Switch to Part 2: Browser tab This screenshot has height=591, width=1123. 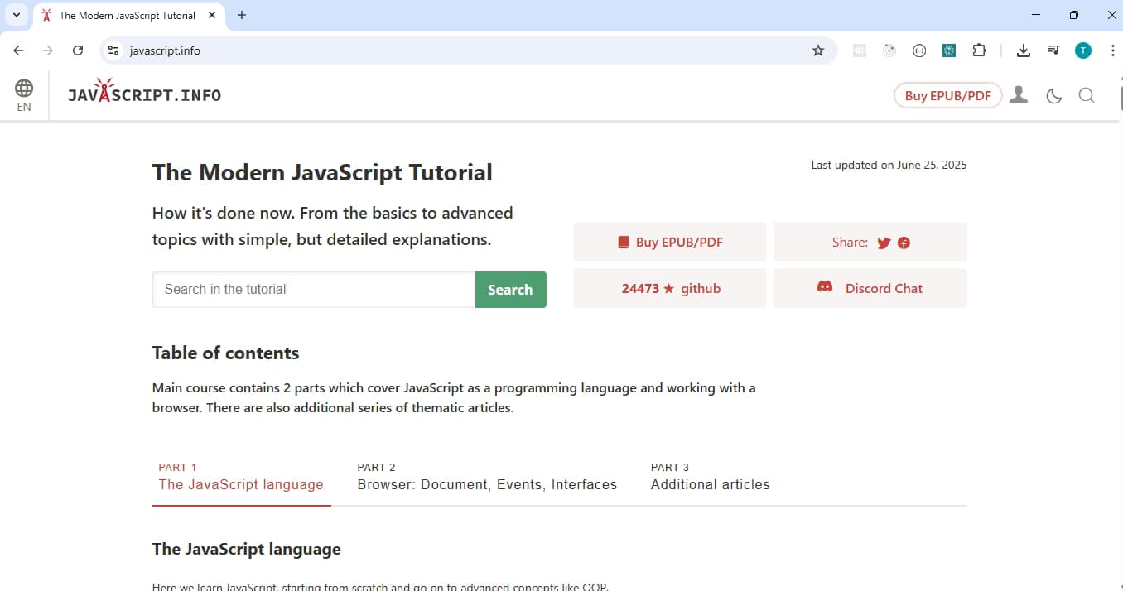tap(487, 477)
